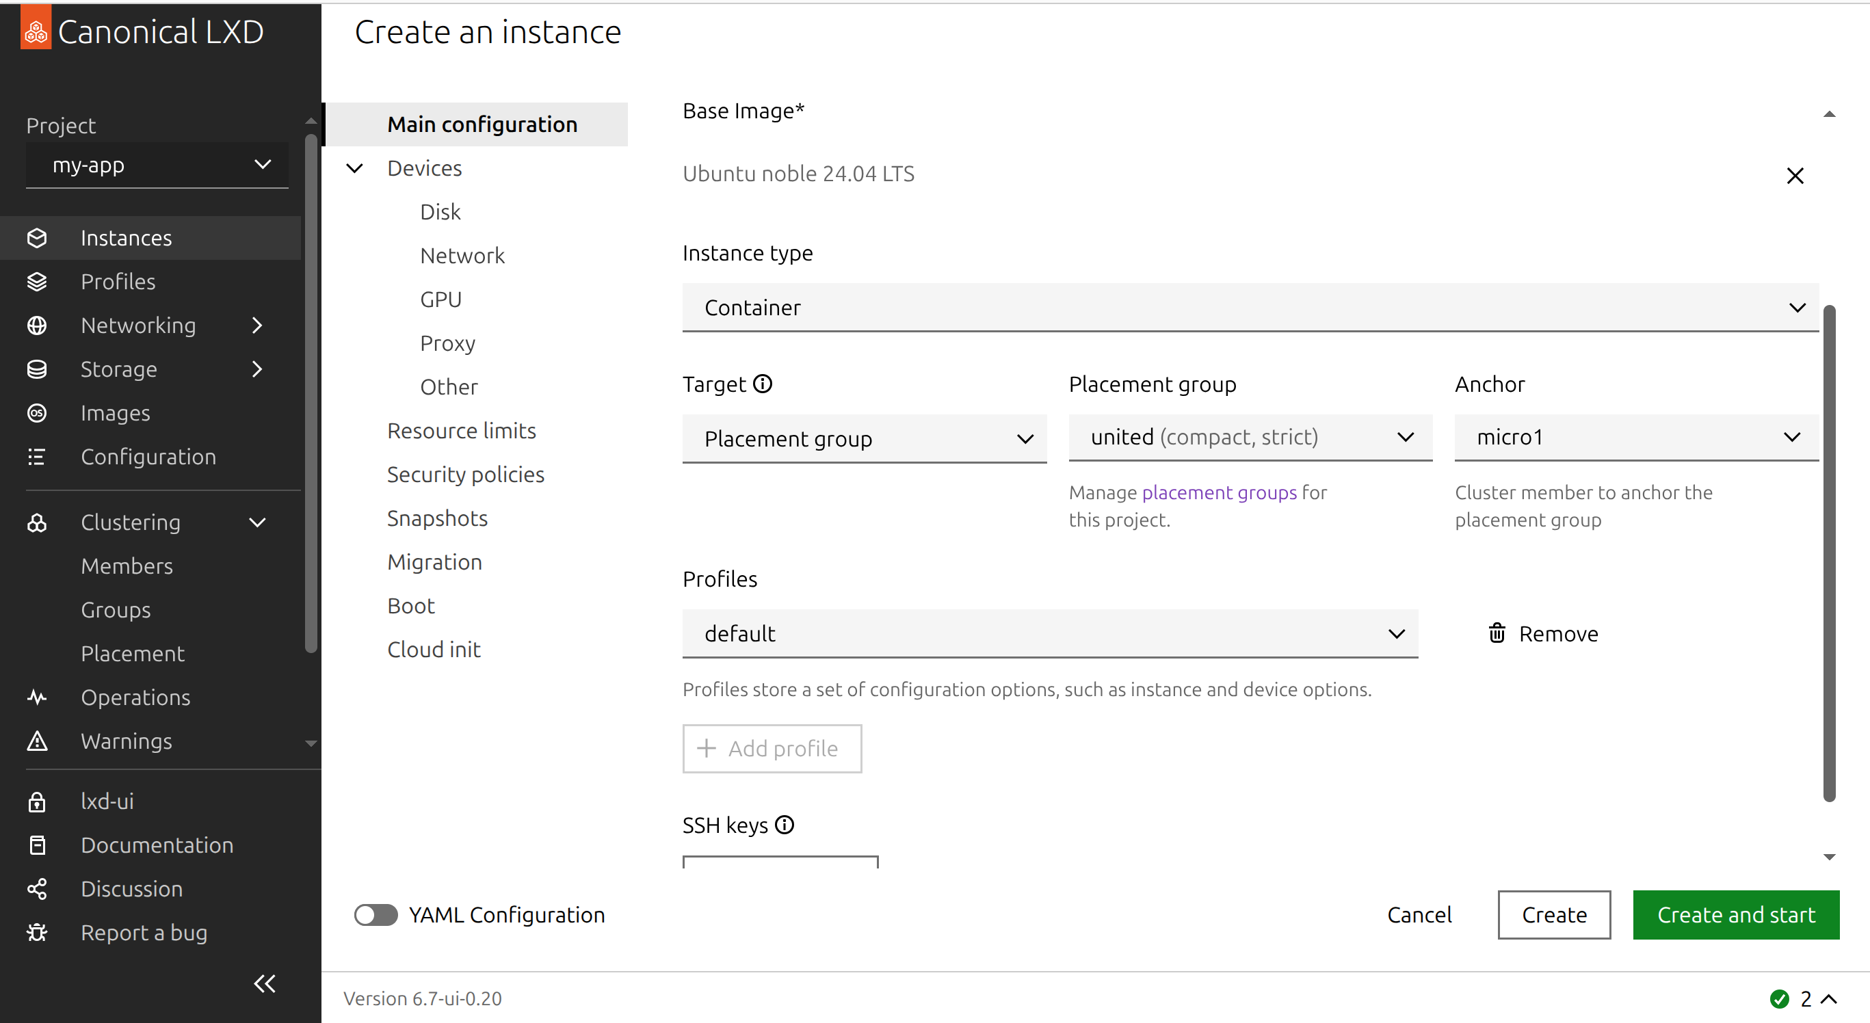Image resolution: width=1870 pixels, height=1023 pixels.
Task: Open the Resource limits section
Action: coord(461,431)
